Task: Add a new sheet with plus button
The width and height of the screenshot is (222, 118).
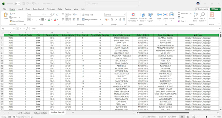Action: coord(73,113)
